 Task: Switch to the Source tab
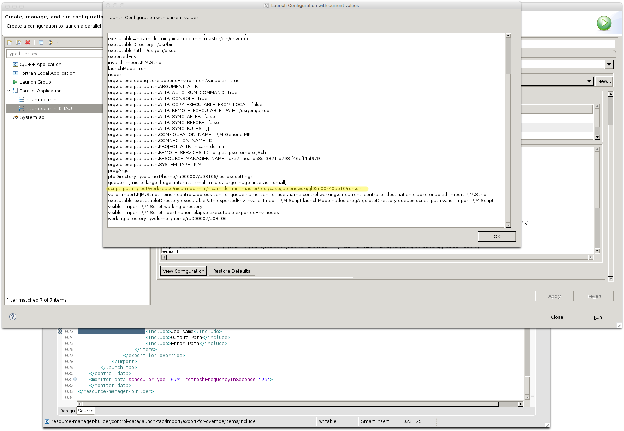point(85,411)
